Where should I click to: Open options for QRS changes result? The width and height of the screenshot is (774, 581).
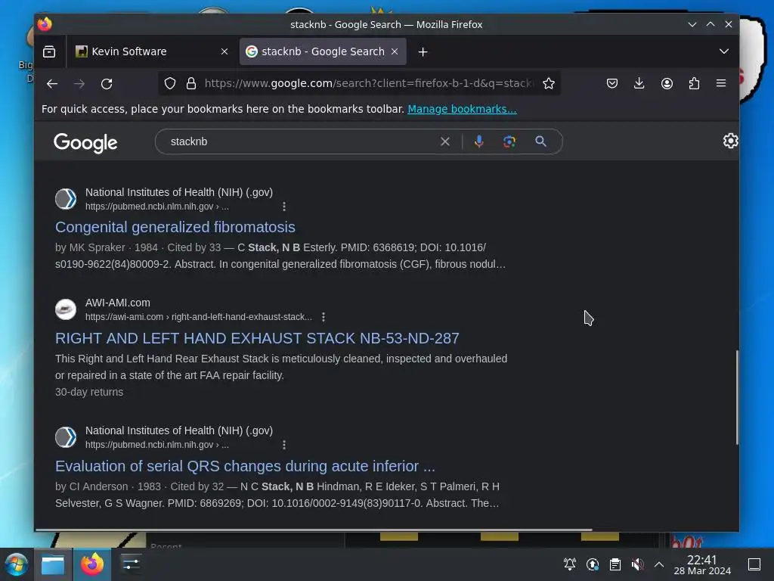point(284,445)
